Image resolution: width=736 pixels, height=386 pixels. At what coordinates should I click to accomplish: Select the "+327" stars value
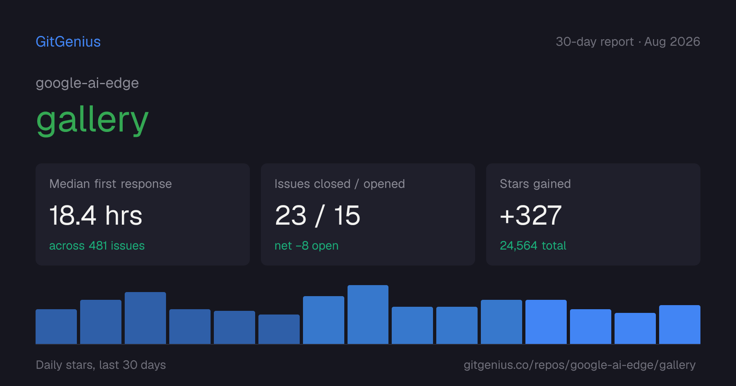531,216
